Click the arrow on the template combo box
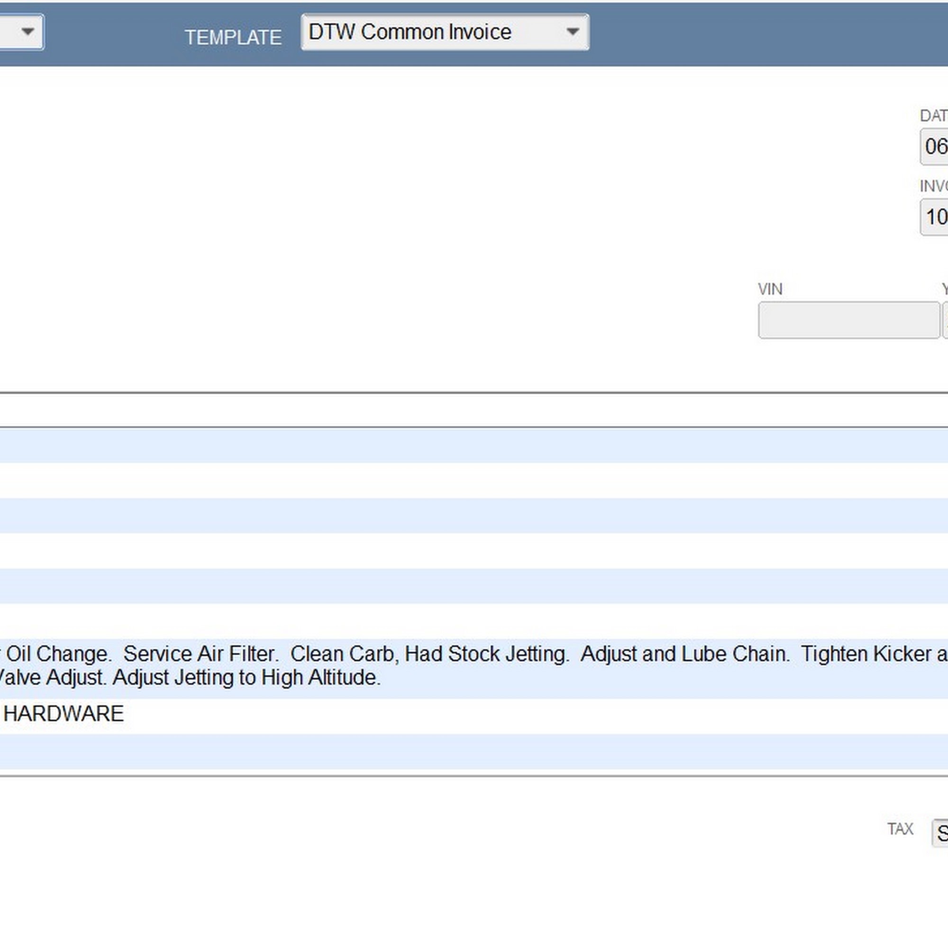Screen dimensions: 948x948 point(572,32)
